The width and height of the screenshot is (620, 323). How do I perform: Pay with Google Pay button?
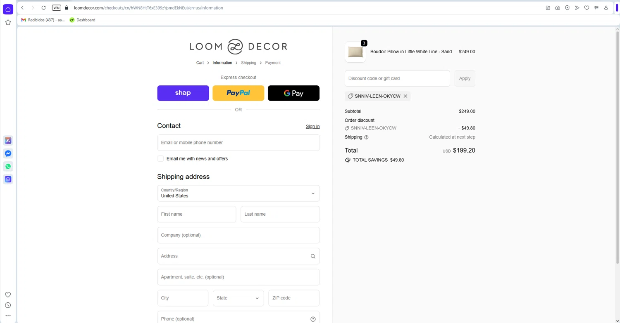[293, 93]
